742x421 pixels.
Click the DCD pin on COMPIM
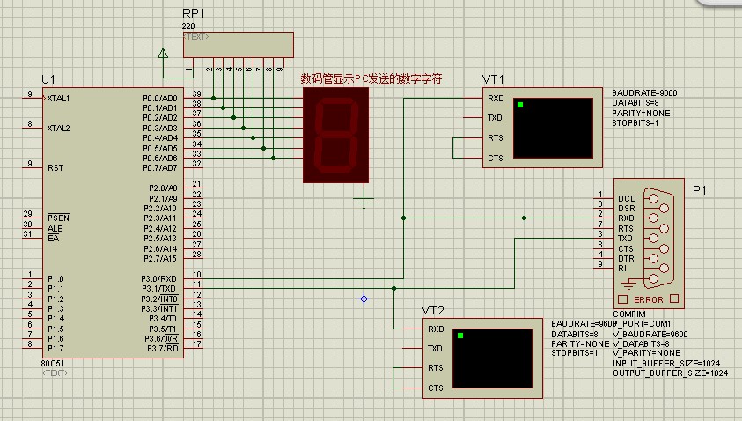(627, 198)
